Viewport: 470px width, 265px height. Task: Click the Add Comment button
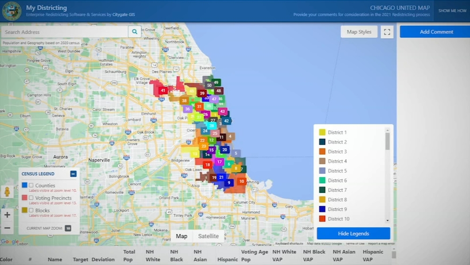coord(436,32)
